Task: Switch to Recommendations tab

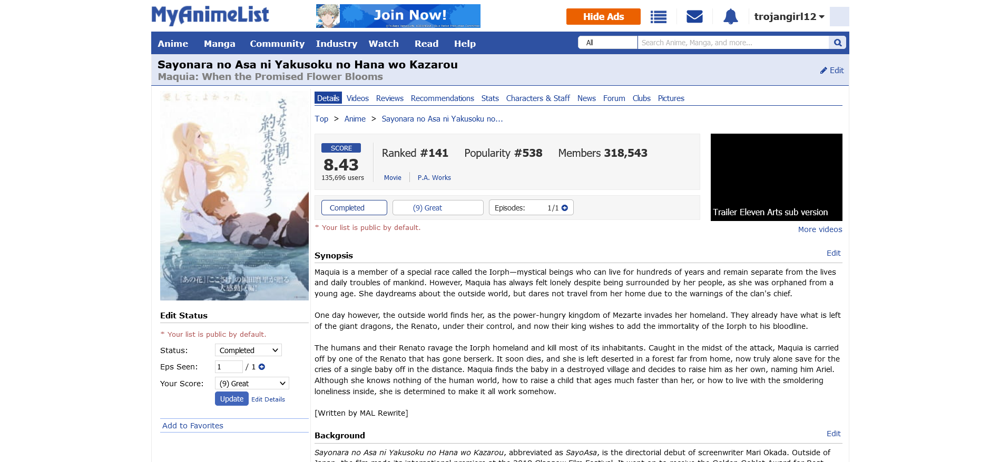Action: [443, 98]
